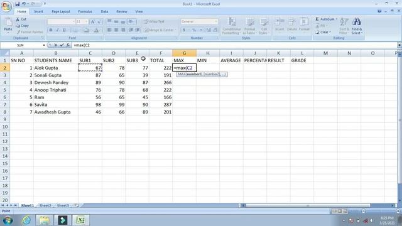Click the Paste clipboard icon

click(8, 23)
